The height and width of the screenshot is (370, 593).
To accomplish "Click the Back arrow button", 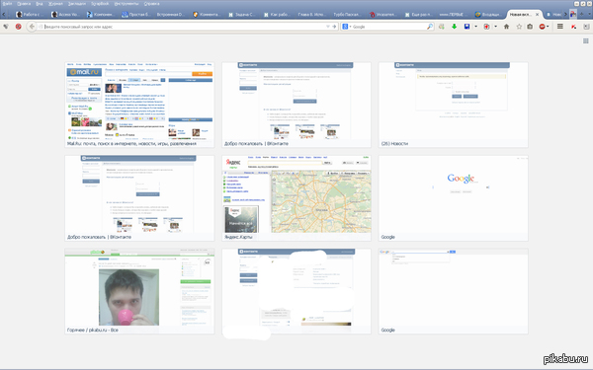I will pos(32,27).
